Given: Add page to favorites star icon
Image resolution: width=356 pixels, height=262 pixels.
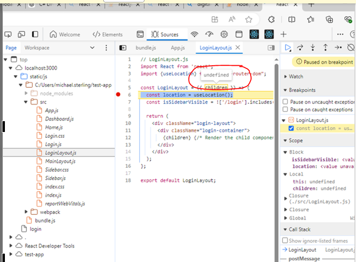Looking at the screenshot, I should coord(249,20).
